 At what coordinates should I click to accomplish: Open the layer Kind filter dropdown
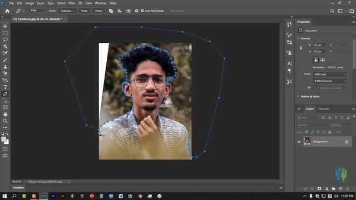point(308,118)
